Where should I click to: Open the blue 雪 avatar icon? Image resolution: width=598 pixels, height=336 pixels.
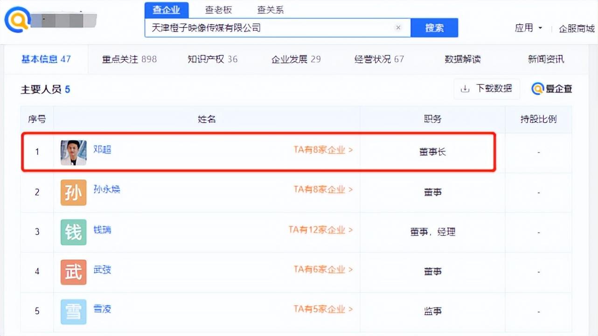coord(73,311)
